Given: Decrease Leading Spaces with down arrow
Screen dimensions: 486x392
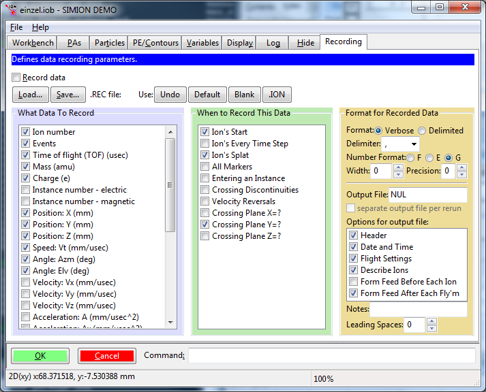Looking at the screenshot, I should [431, 329].
